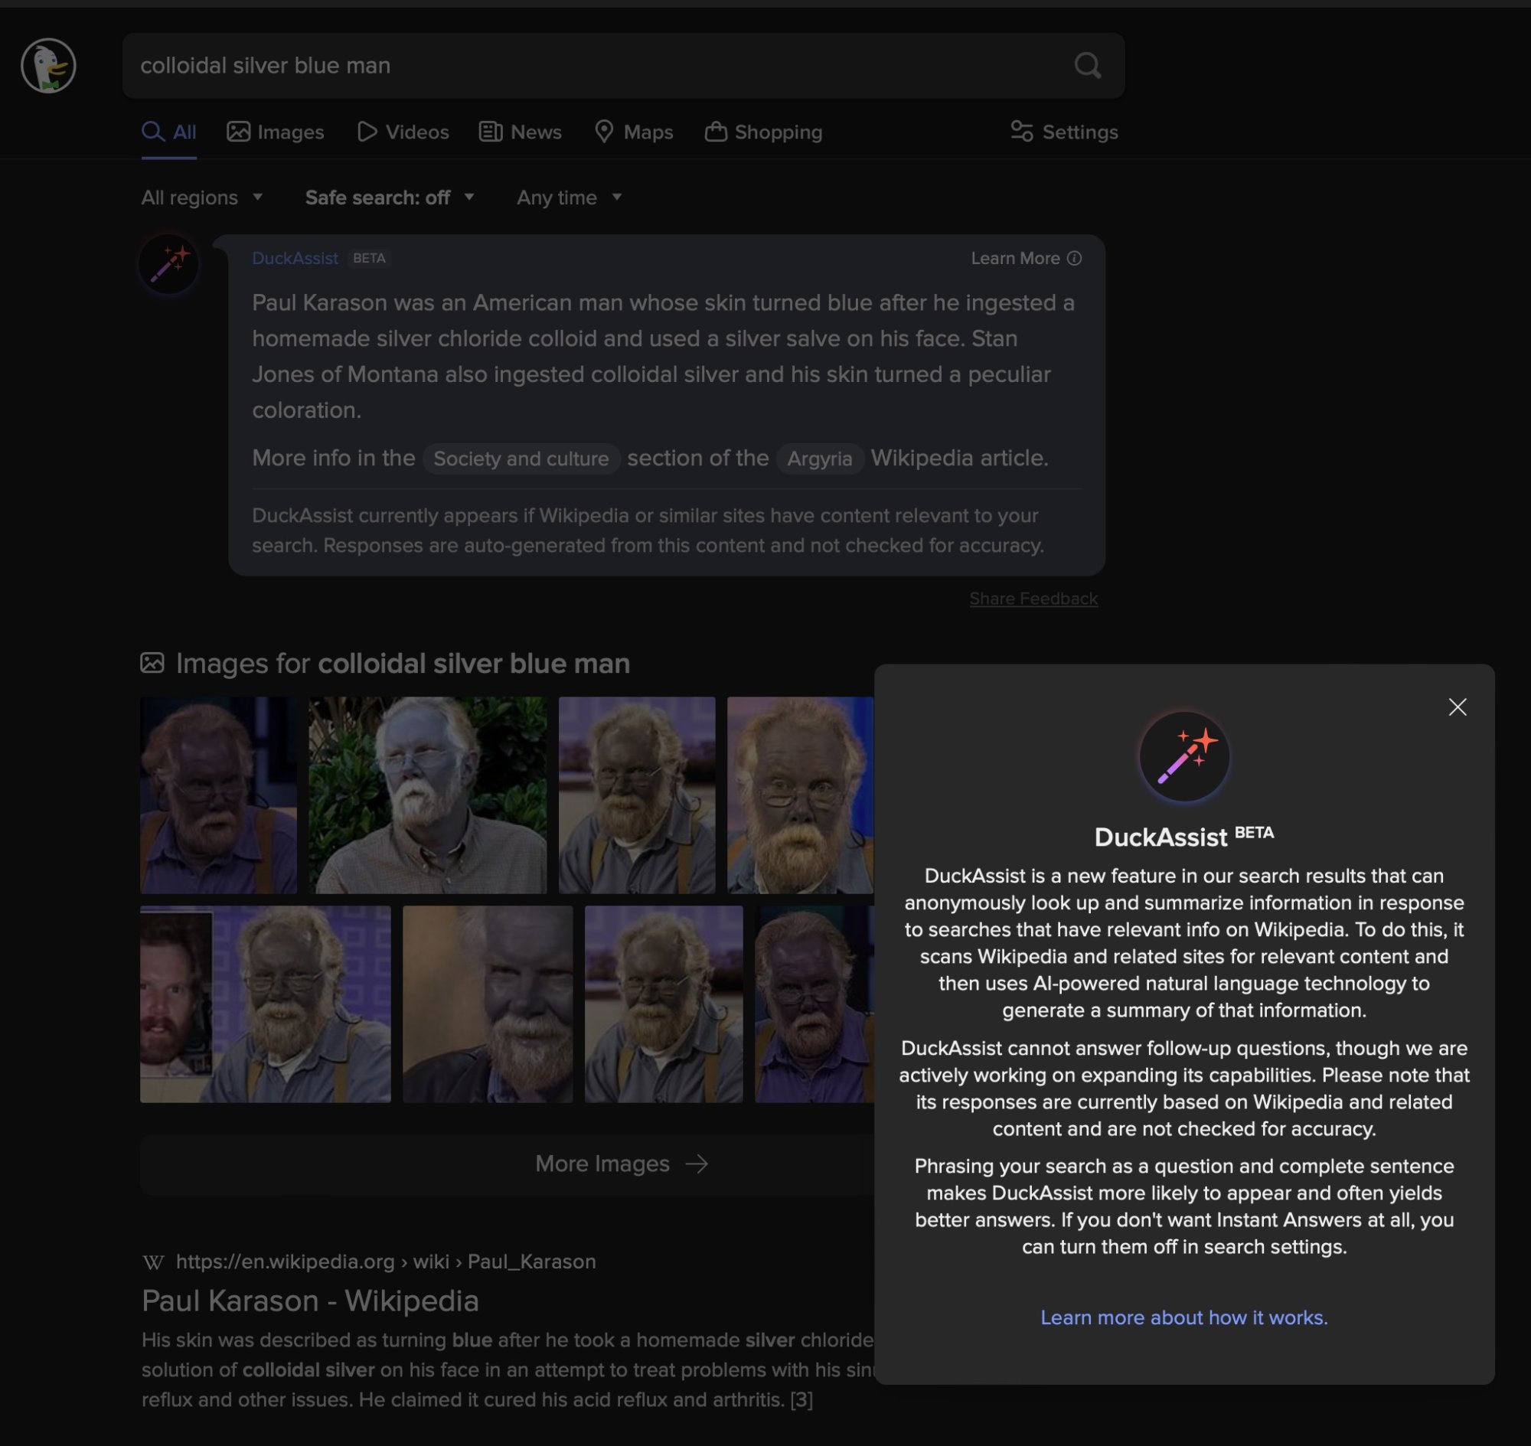Click the magnifying glass search icon
Viewport: 1531px width, 1446px height.
[1087, 67]
